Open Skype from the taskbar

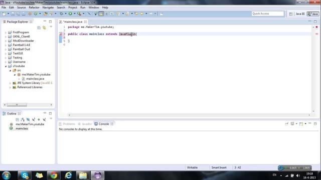click(25, 175)
